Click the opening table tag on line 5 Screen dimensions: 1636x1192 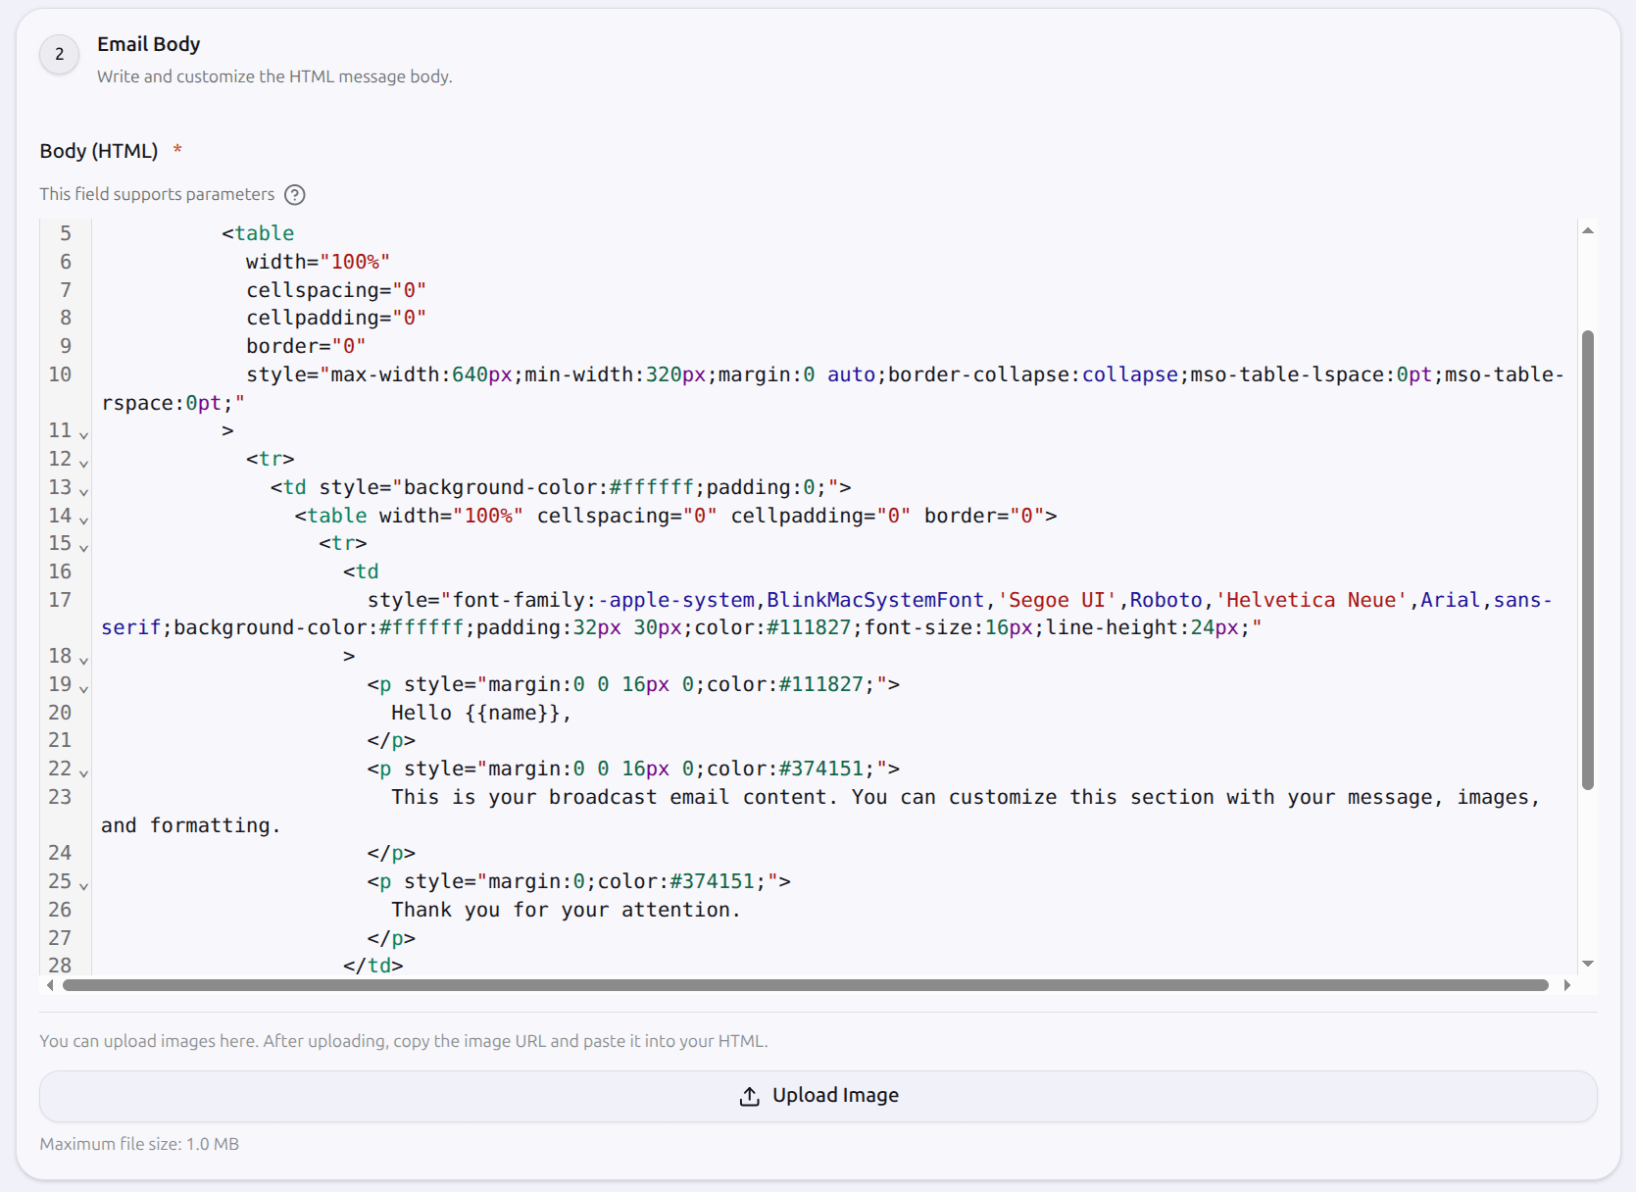[258, 233]
